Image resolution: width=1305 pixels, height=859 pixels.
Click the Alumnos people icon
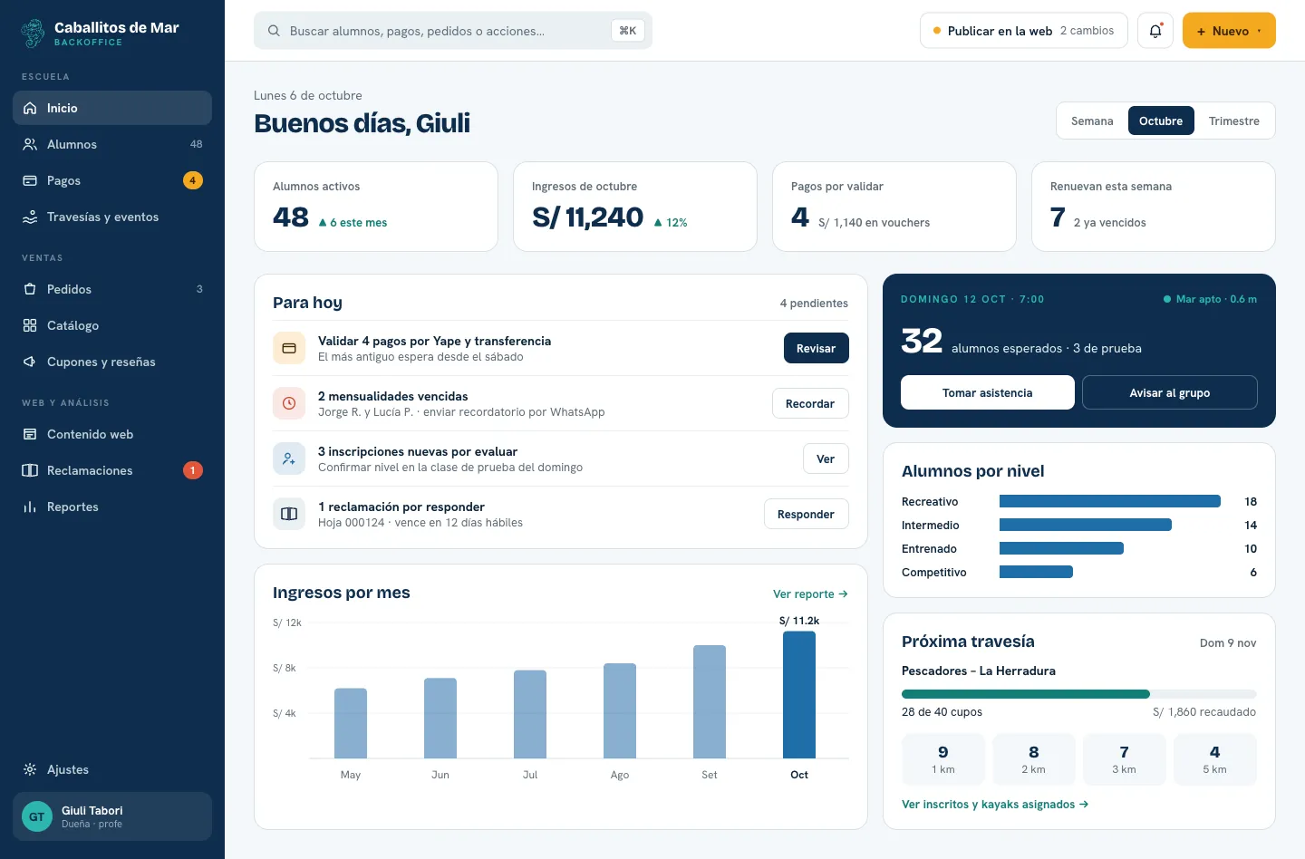pos(30,144)
